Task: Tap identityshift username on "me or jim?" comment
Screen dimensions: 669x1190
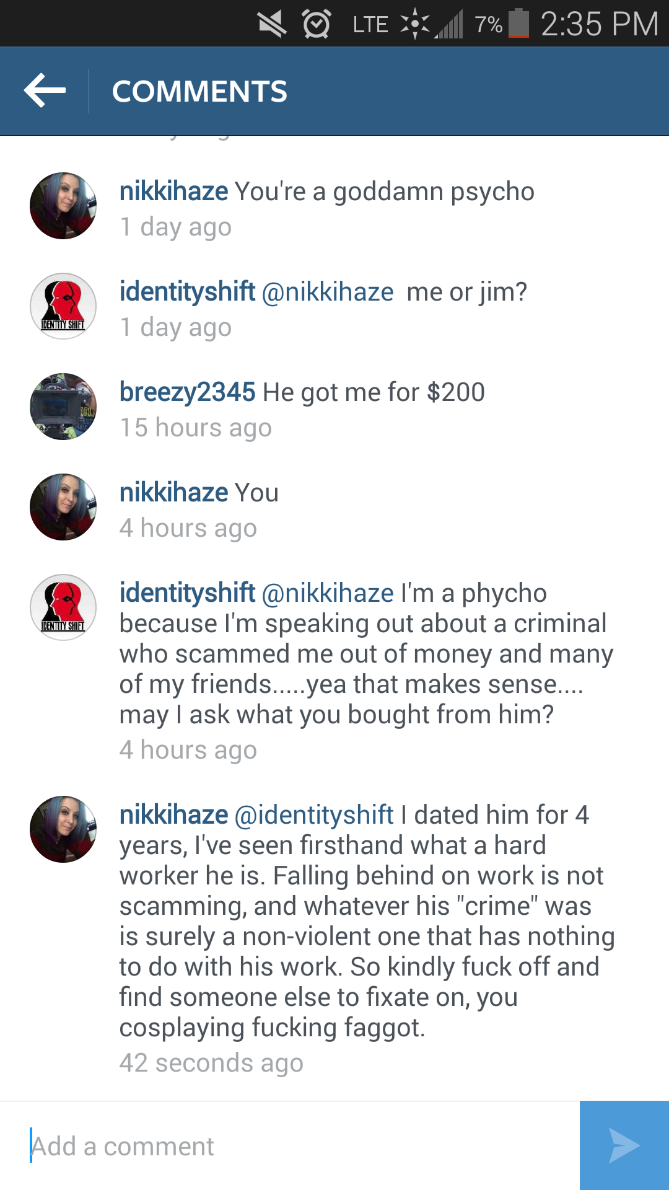Action: 187,292
